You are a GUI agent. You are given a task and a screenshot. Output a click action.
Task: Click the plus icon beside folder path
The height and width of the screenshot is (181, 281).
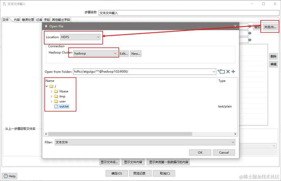coord(233,72)
